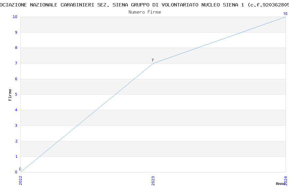The width and height of the screenshot is (289, 187).
Task: Click the 'Anno' x-axis label
Action: coord(280,184)
